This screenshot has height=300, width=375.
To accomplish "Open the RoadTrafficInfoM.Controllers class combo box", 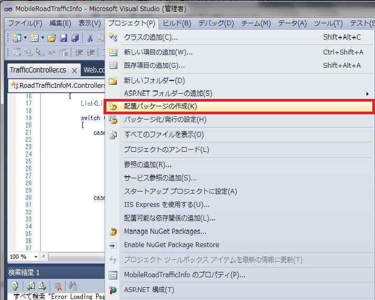I will 57,85.
